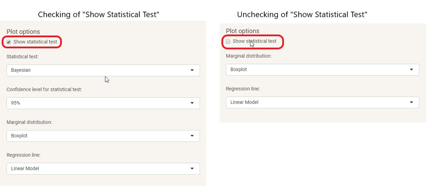Click the "Confidence level for statistical test:" label
The height and width of the screenshot is (186, 427).
click(44, 89)
